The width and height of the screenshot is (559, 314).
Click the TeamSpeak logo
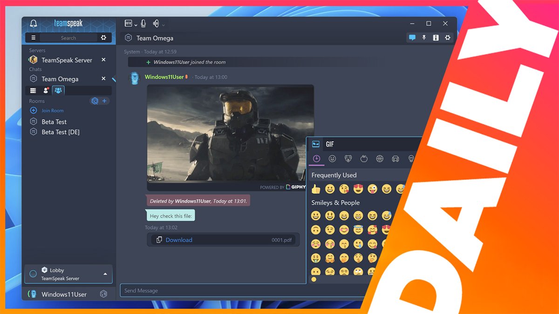(68, 23)
